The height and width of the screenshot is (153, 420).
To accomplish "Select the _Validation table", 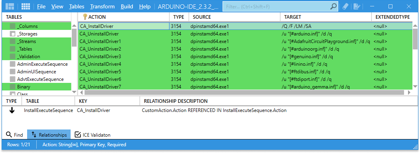I will point(37,57).
